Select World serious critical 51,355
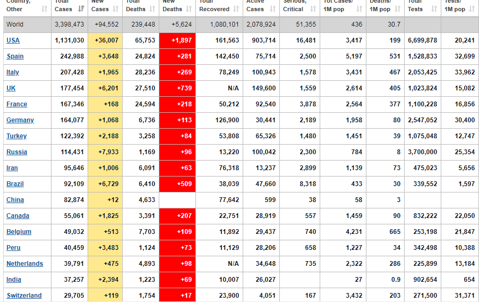 (x=306, y=24)
